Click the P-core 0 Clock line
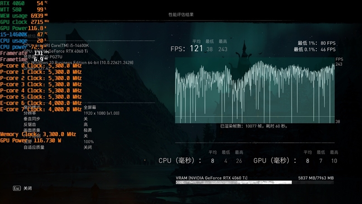362x204 pixels. [41, 66]
